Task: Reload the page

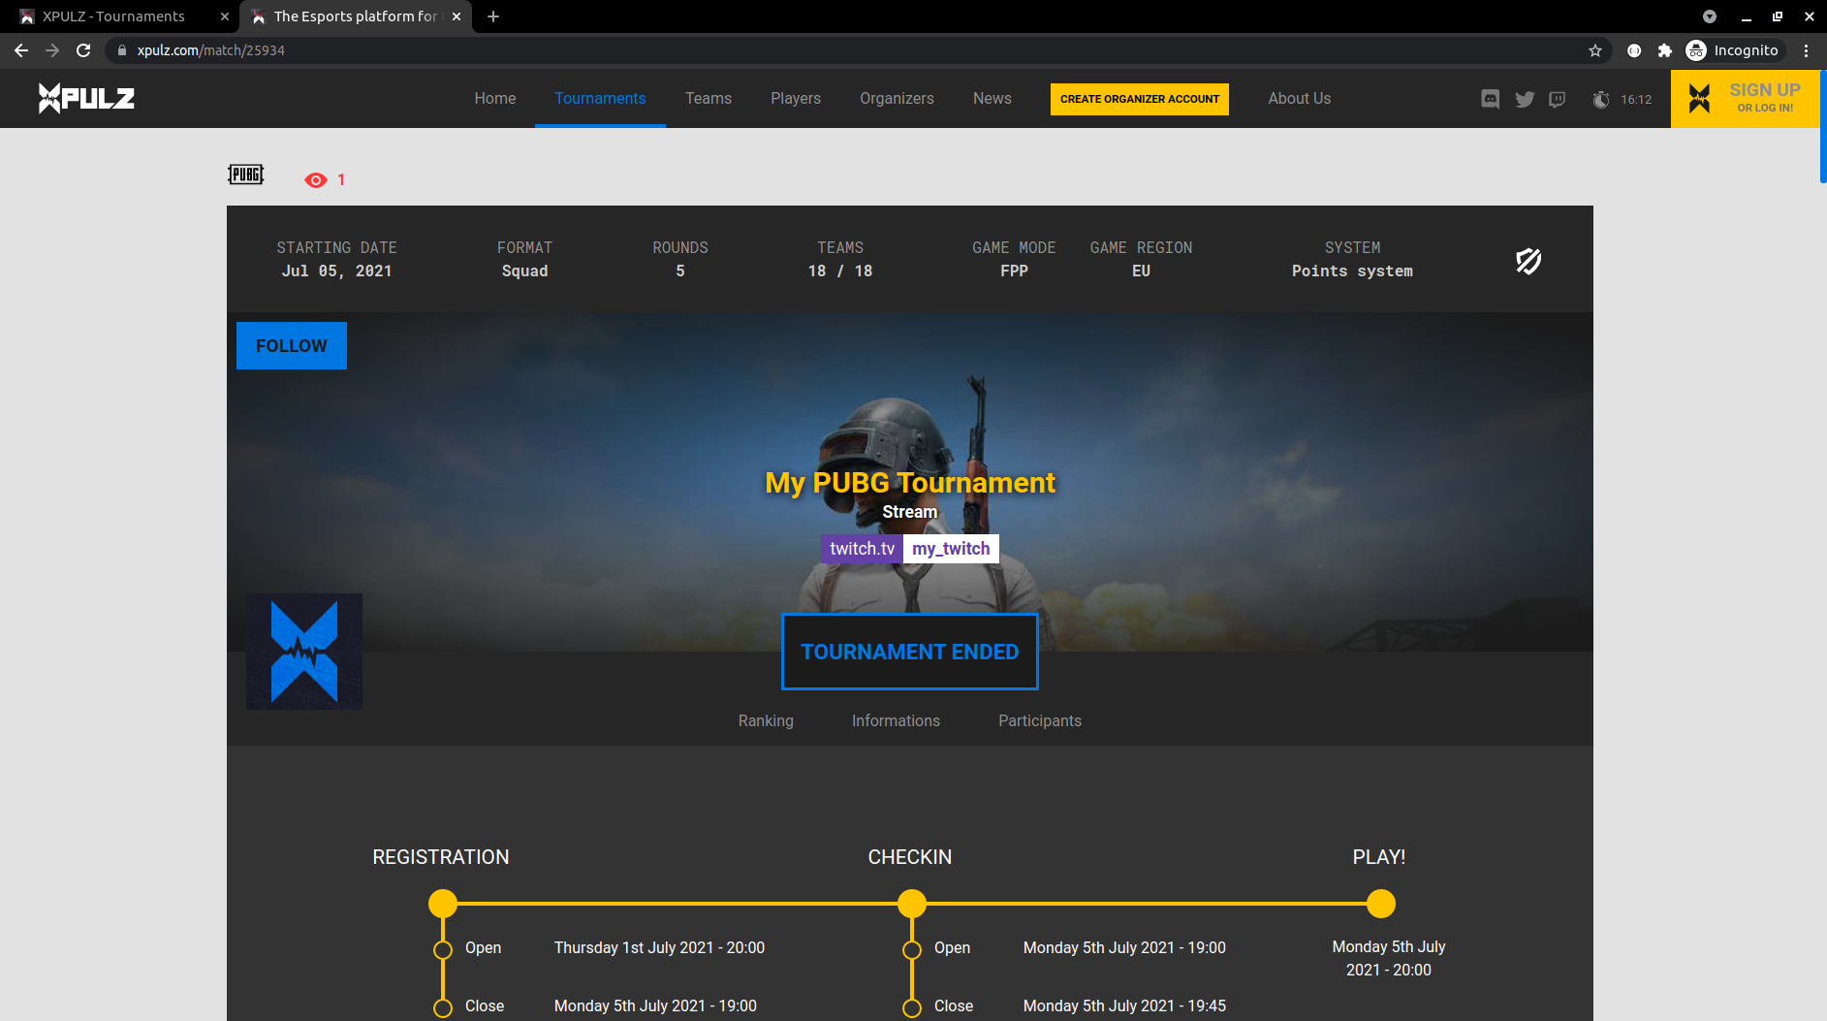Action: click(x=83, y=50)
